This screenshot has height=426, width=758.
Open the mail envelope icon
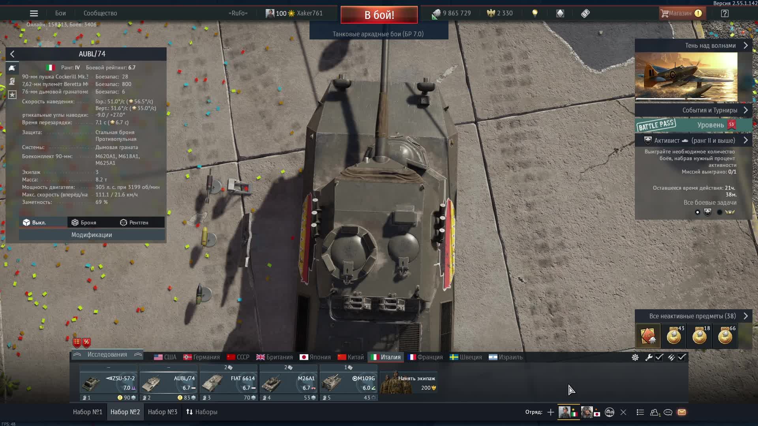pyautogui.click(x=682, y=412)
